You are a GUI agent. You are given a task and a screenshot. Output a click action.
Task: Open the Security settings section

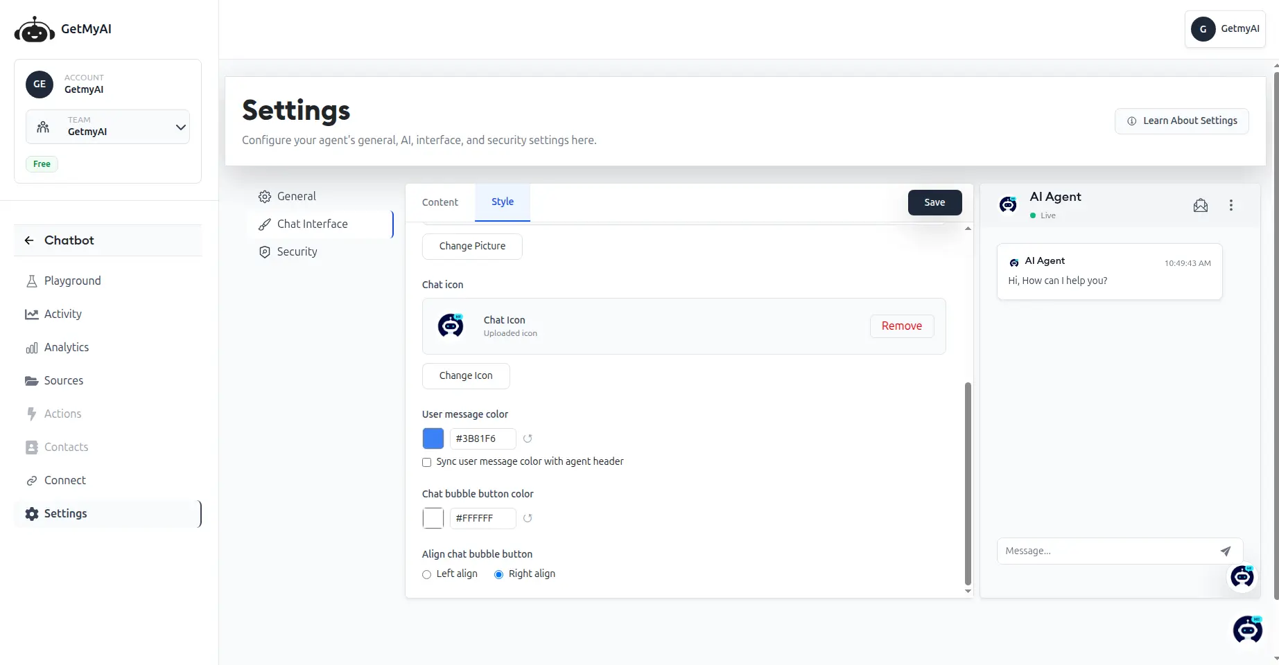[297, 251]
